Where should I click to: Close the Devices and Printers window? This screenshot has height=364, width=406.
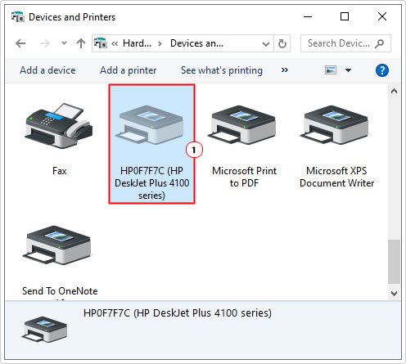[382, 16]
